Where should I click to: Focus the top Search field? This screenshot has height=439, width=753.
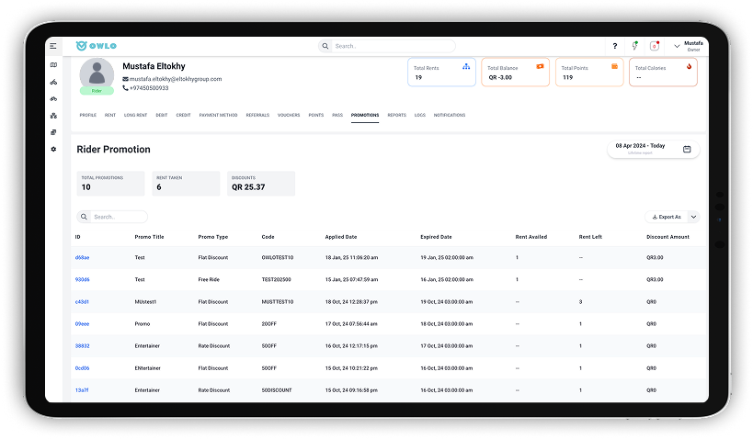coord(386,46)
